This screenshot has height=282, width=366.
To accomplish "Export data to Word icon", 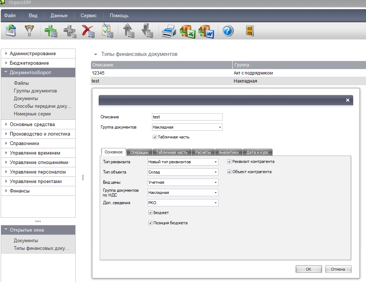I will [206, 31].
